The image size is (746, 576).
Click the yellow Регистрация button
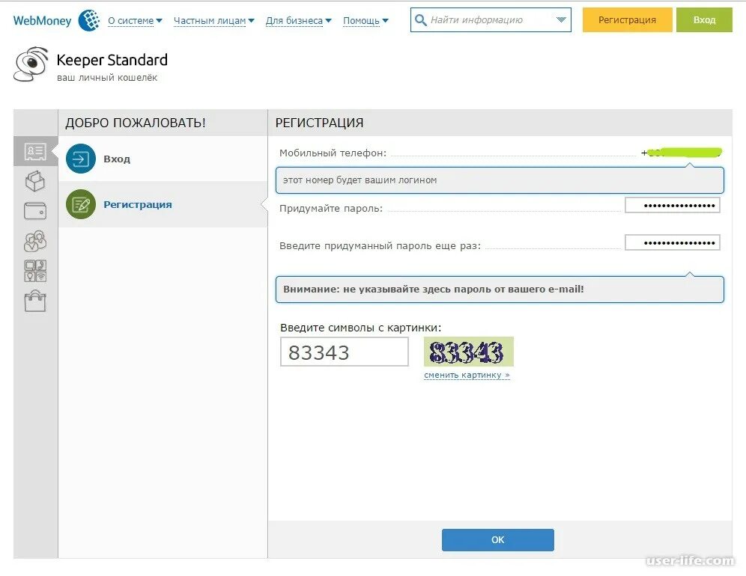click(627, 20)
